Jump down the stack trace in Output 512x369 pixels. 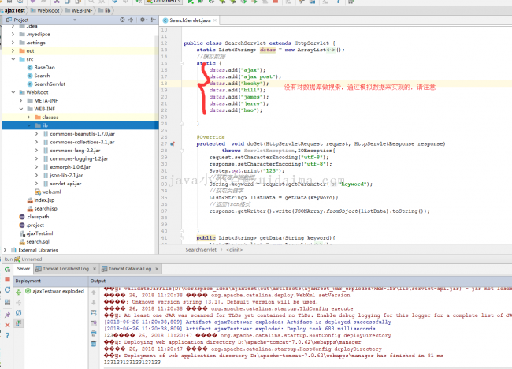click(94, 302)
